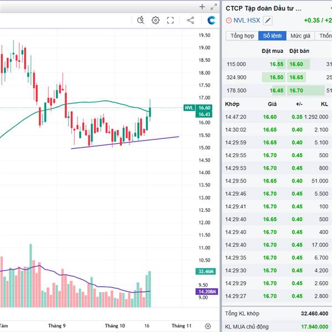Click the expand panel arrows icon
This screenshot has width=332, height=332.
coord(213,7)
